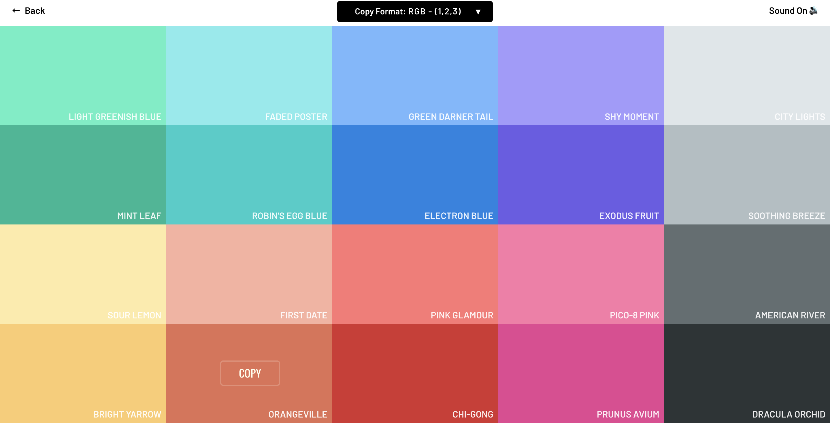
Task: Go back using the Back link
Action: tap(35, 11)
